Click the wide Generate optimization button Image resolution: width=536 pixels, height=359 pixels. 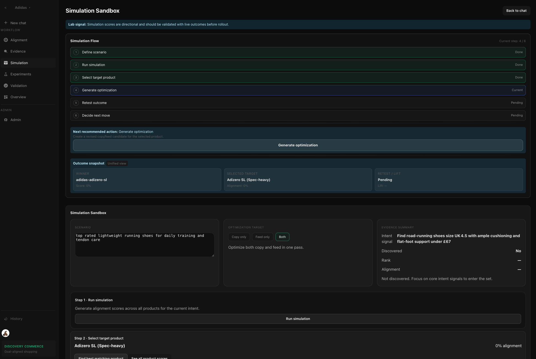click(298, 145)
